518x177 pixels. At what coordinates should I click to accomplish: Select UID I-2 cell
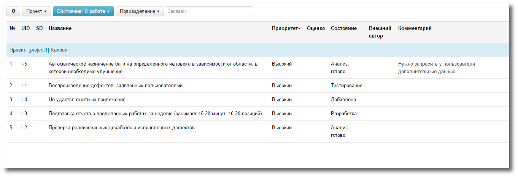(x=24, y=128)
